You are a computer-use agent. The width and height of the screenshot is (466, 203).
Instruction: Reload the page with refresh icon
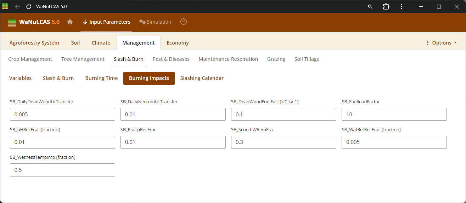pos(29,7)
